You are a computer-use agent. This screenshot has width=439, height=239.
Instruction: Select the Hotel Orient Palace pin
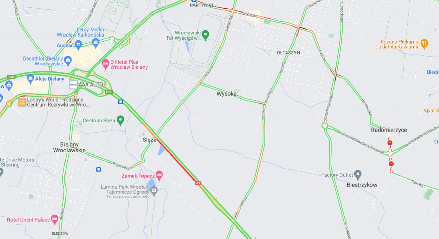click(54, 219)
